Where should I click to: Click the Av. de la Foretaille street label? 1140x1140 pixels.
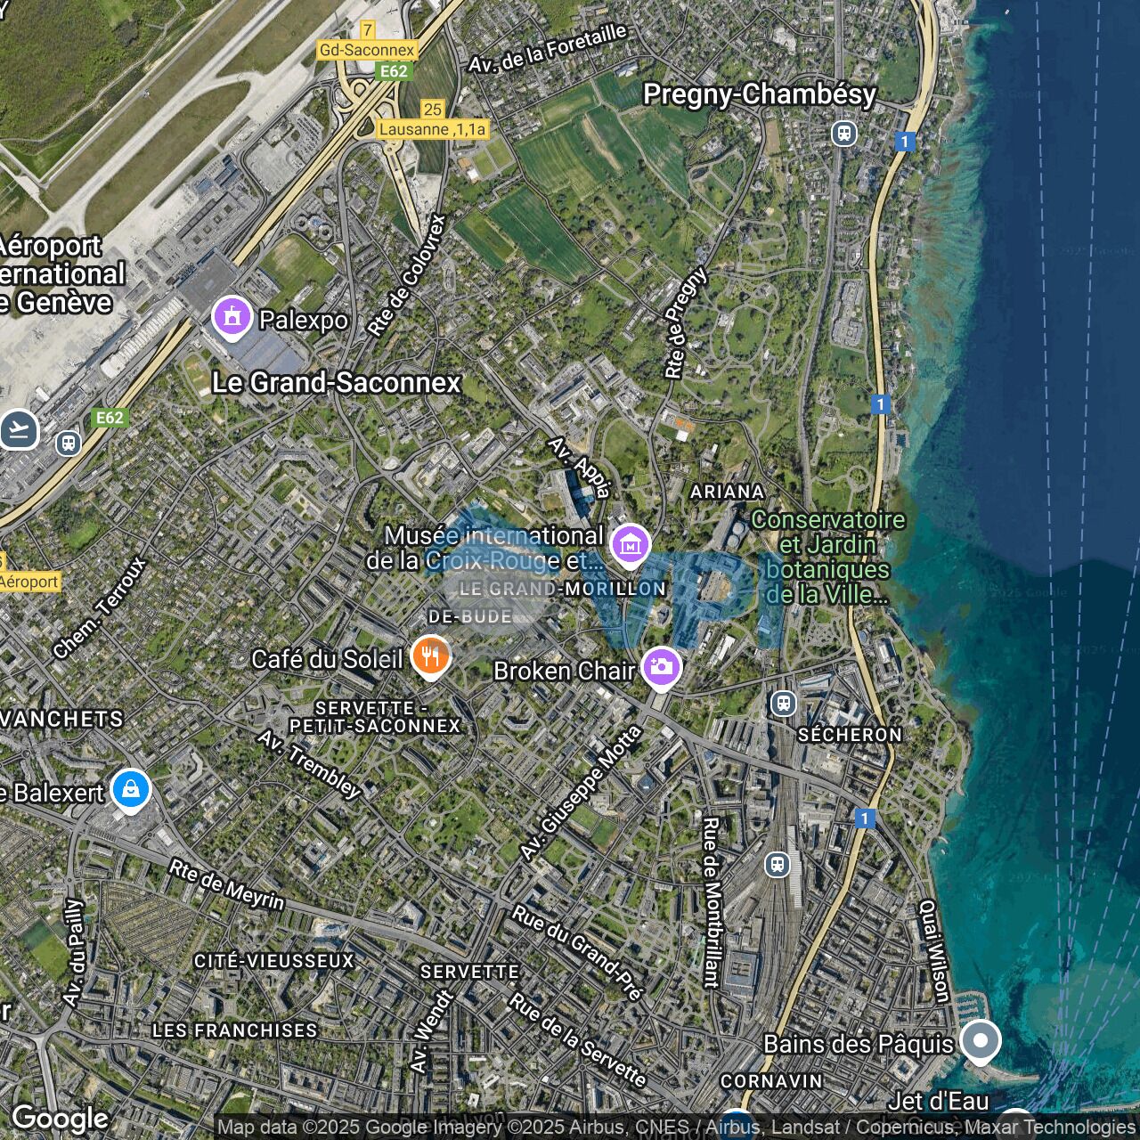pos(548,48)
